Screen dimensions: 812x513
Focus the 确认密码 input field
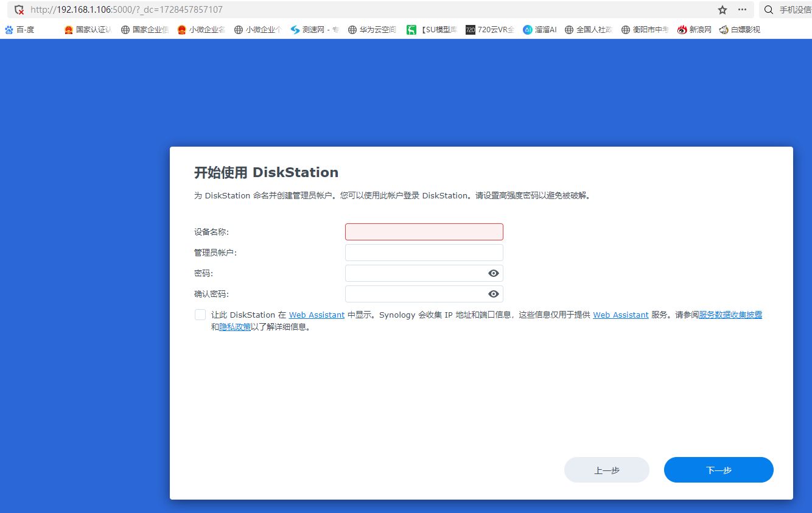click(x=424, y=294)
